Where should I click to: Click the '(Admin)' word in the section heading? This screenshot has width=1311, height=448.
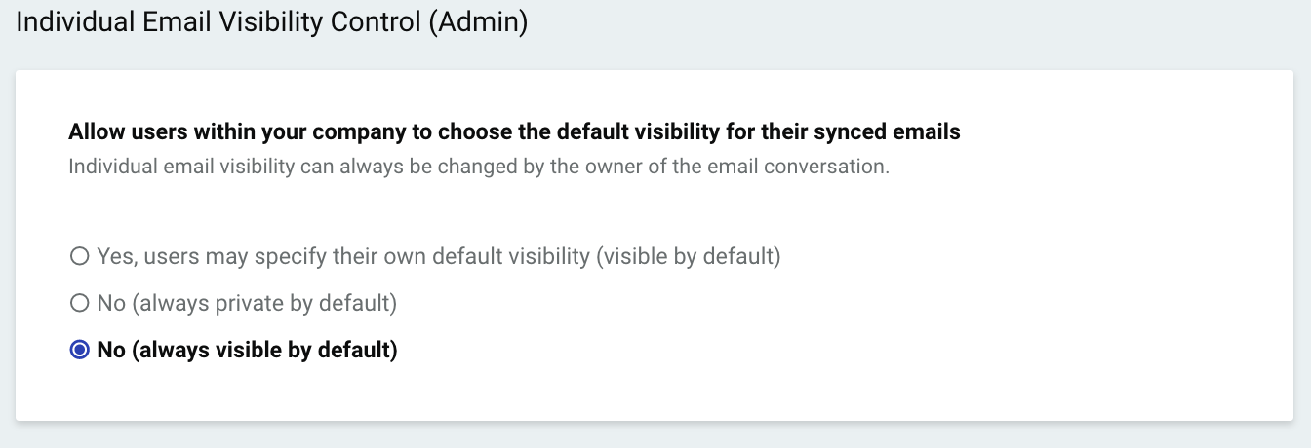[x=478, y=22]
